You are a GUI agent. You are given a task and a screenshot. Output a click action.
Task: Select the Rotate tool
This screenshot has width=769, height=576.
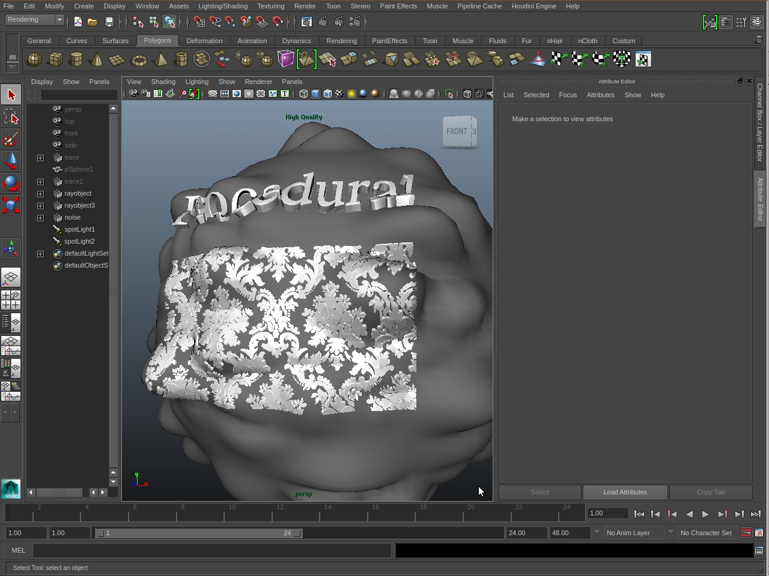(11, 182)
